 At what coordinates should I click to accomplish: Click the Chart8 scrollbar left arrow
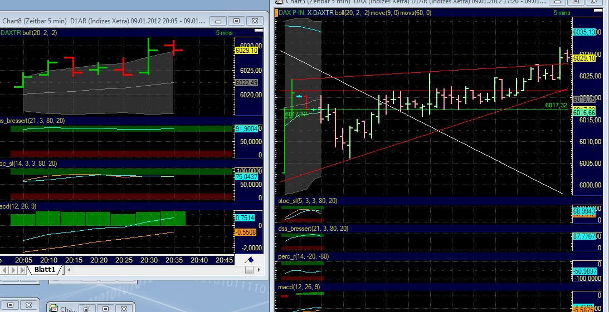click(x=69, y=270)
